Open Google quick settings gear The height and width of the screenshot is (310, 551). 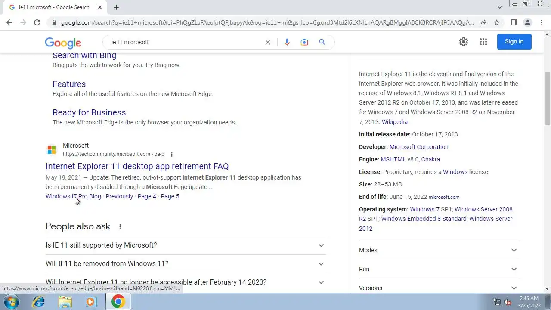464,42
